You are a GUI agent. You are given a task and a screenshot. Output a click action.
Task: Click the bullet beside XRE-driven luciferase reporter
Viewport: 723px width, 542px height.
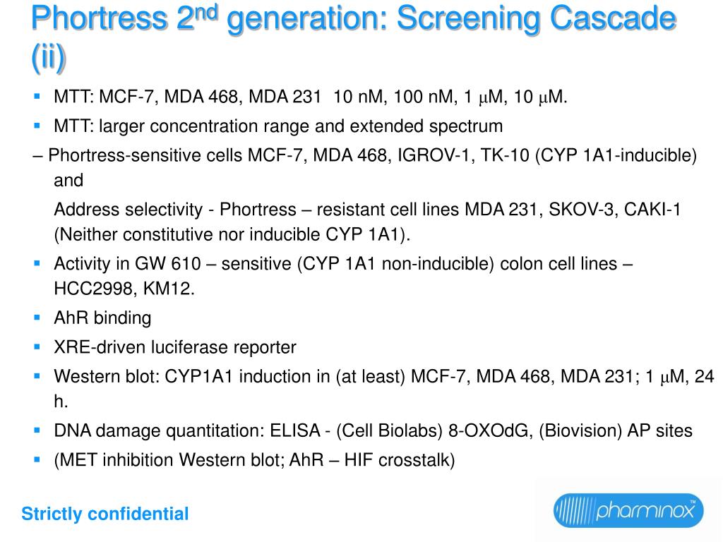(37, 347)
